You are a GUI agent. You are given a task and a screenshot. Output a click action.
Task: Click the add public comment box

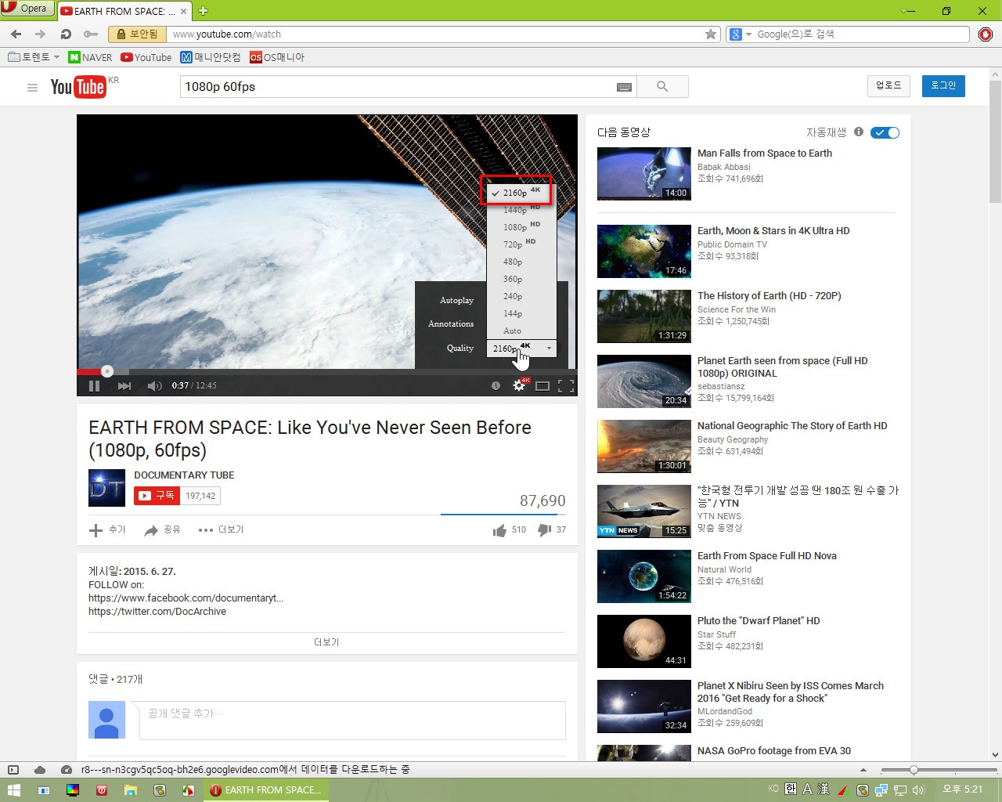[x=352, y=720]
